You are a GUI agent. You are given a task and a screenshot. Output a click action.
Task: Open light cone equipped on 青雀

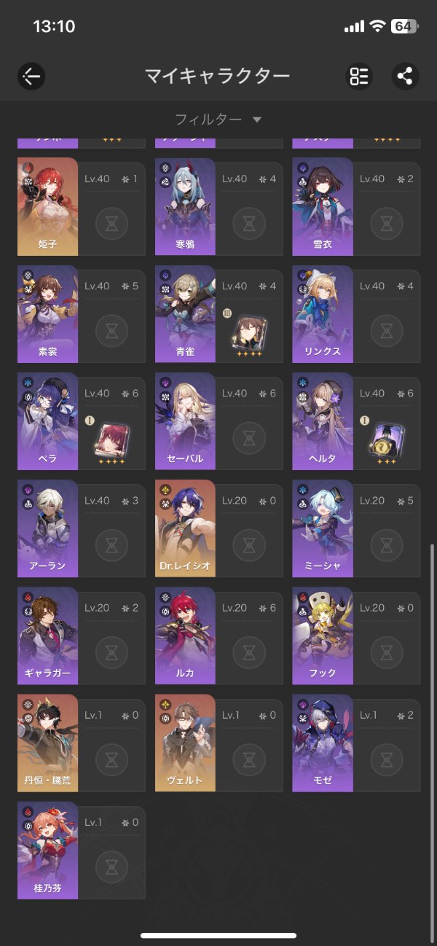[249, 333]
